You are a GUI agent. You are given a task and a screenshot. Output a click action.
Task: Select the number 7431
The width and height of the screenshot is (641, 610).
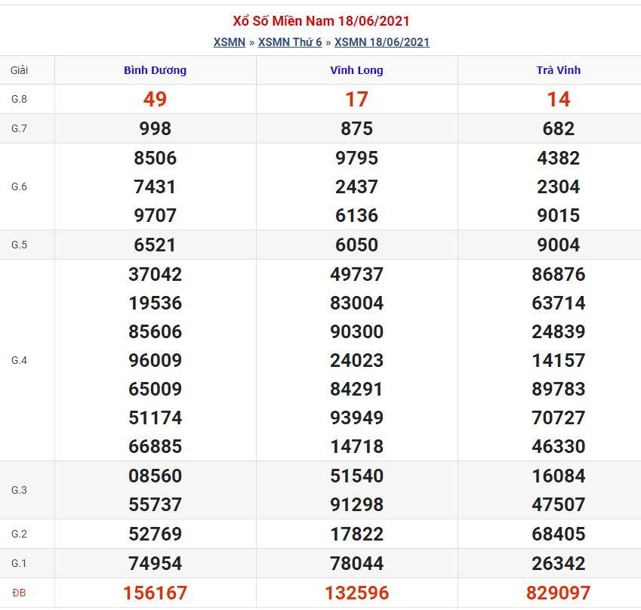coord(155,186)
